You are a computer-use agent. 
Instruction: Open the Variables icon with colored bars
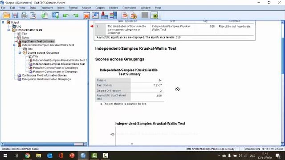click(113, 15)
